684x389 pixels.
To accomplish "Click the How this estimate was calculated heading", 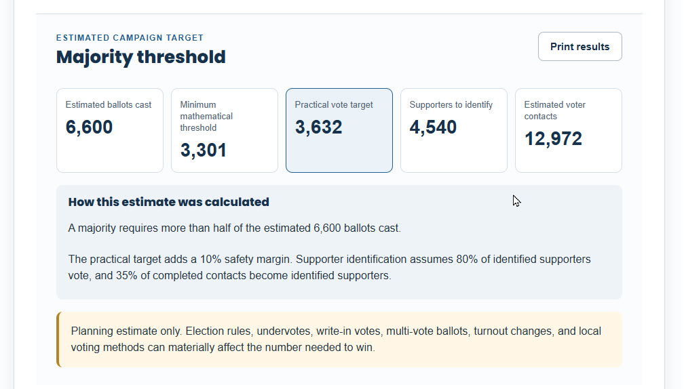I will 169,202.
